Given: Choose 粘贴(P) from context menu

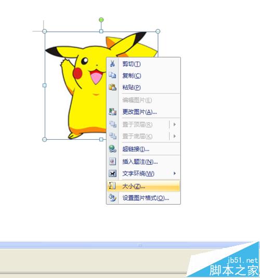Looking at the screenshot, I should [x=144, y=87].
